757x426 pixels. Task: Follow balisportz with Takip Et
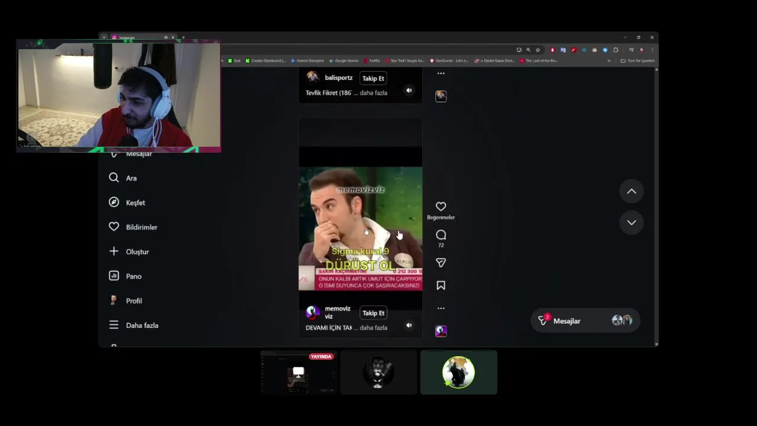(x=373, y=78)
